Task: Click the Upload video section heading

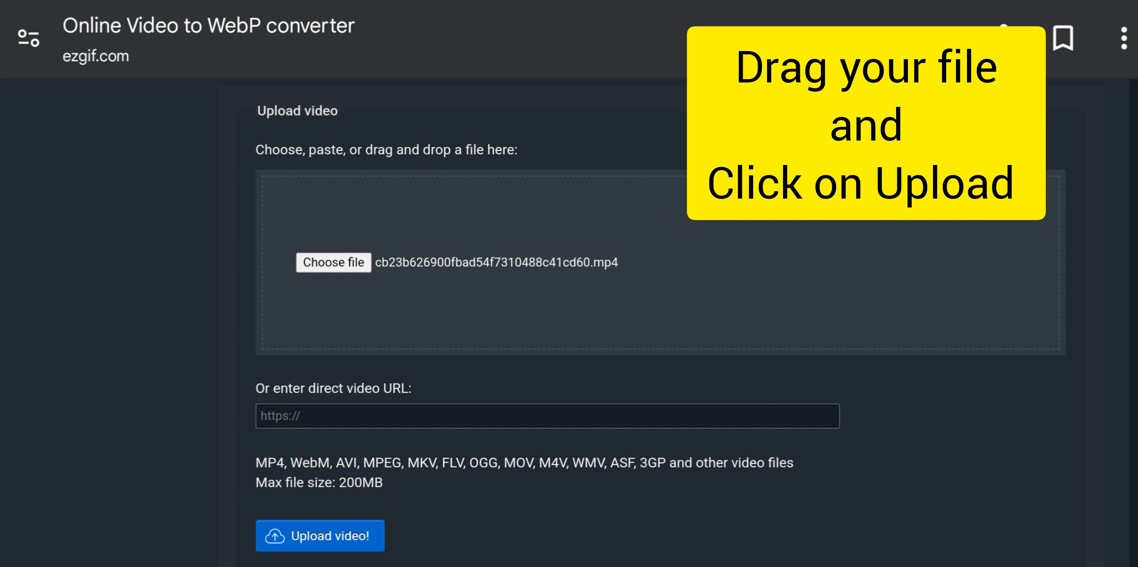Action: [297, 111]
